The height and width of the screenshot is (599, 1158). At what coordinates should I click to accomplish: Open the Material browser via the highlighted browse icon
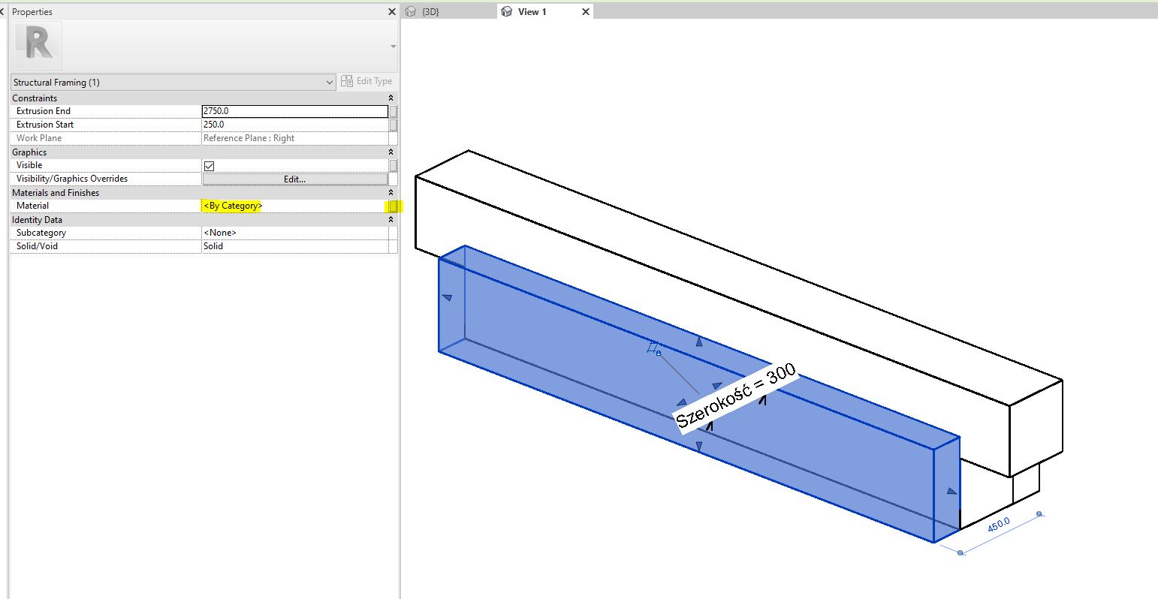(394, 206)
